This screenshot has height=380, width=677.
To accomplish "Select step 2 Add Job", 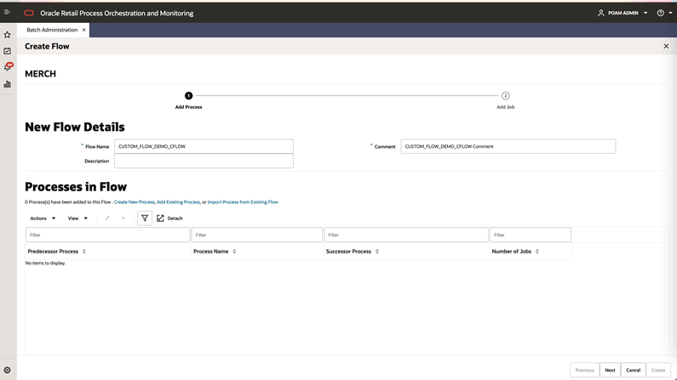I will (x=505, y=100).
